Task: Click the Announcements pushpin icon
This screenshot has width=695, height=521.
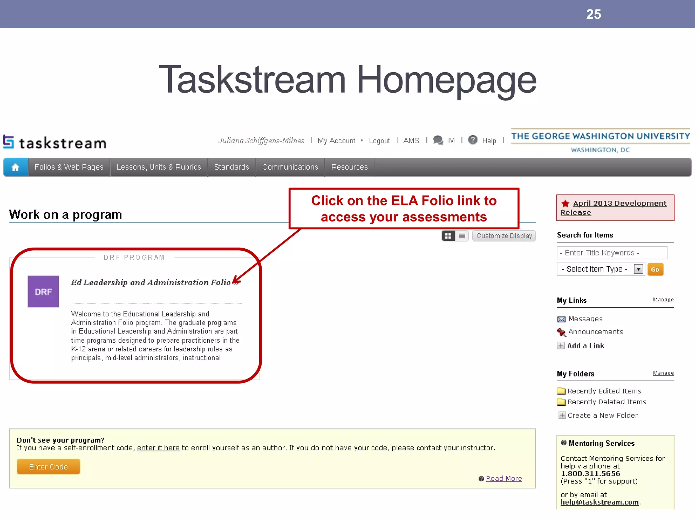Action: coord(562,332)
